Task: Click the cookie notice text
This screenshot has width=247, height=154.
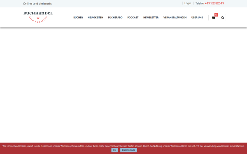Action: [123, 146]
